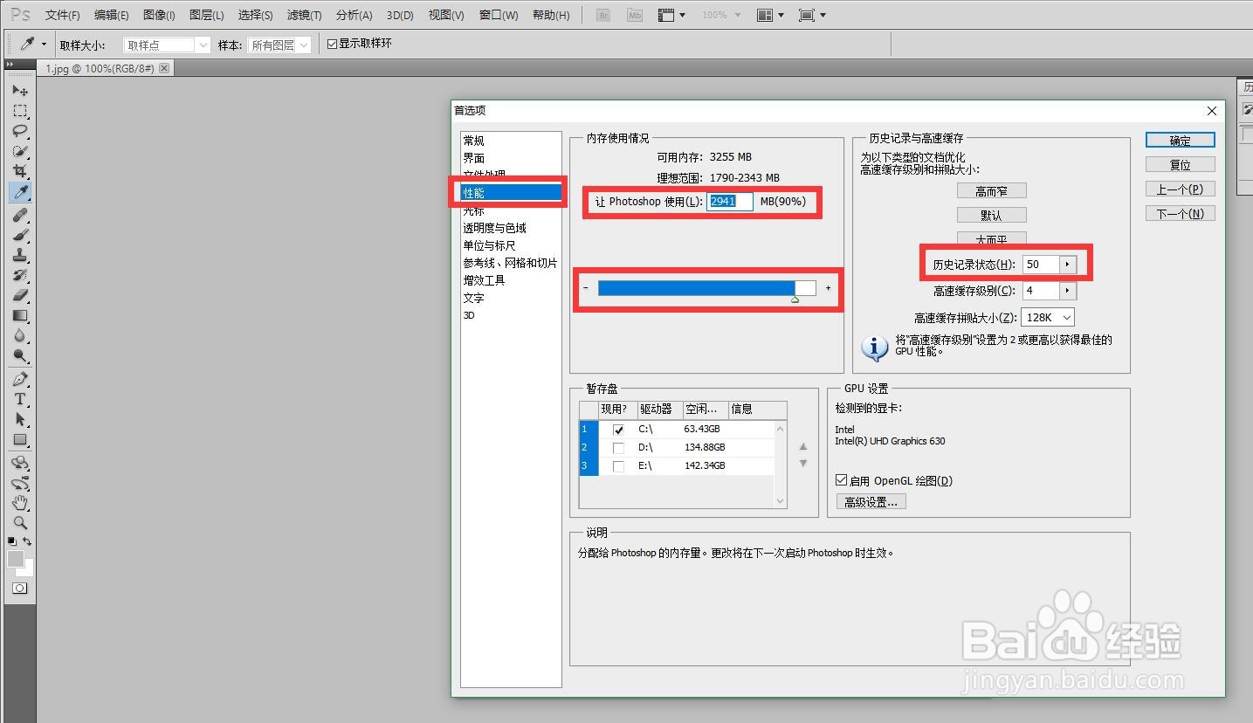Open the 编辑(E) menu
This screenshot has width=1253, height=723.
[111, 15]
